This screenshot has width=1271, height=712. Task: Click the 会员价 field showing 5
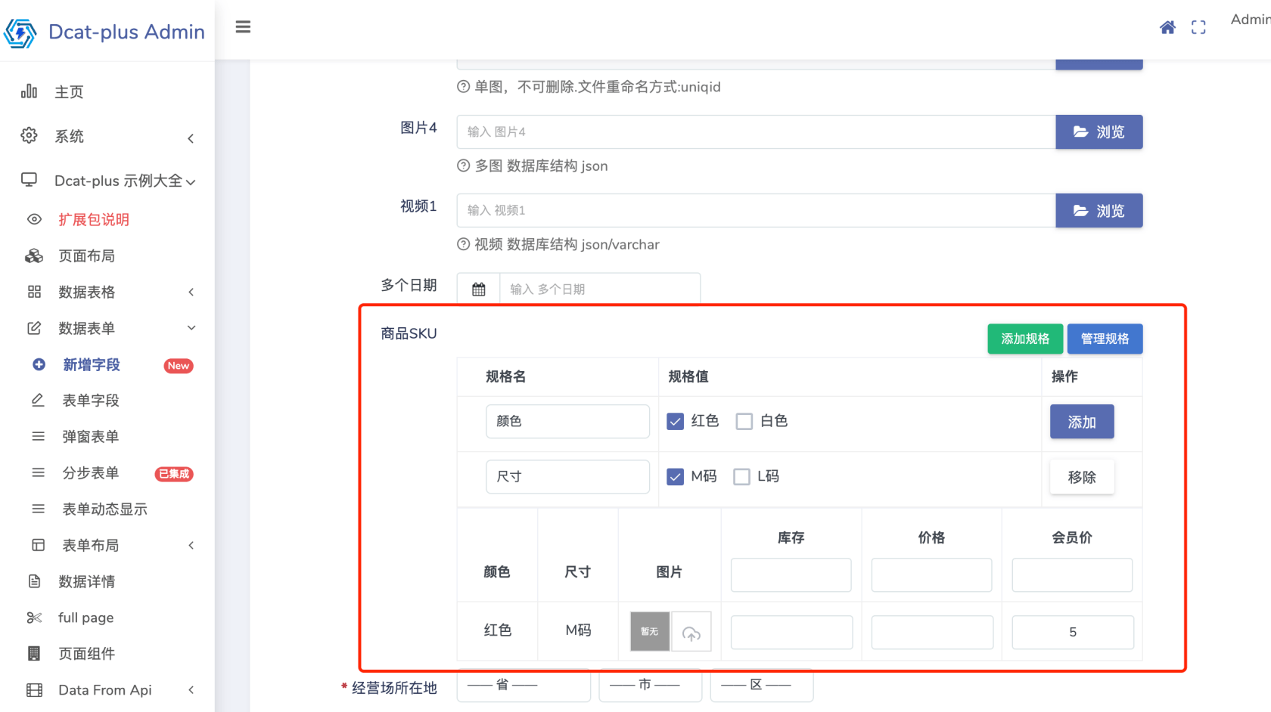click(1073, 632)
